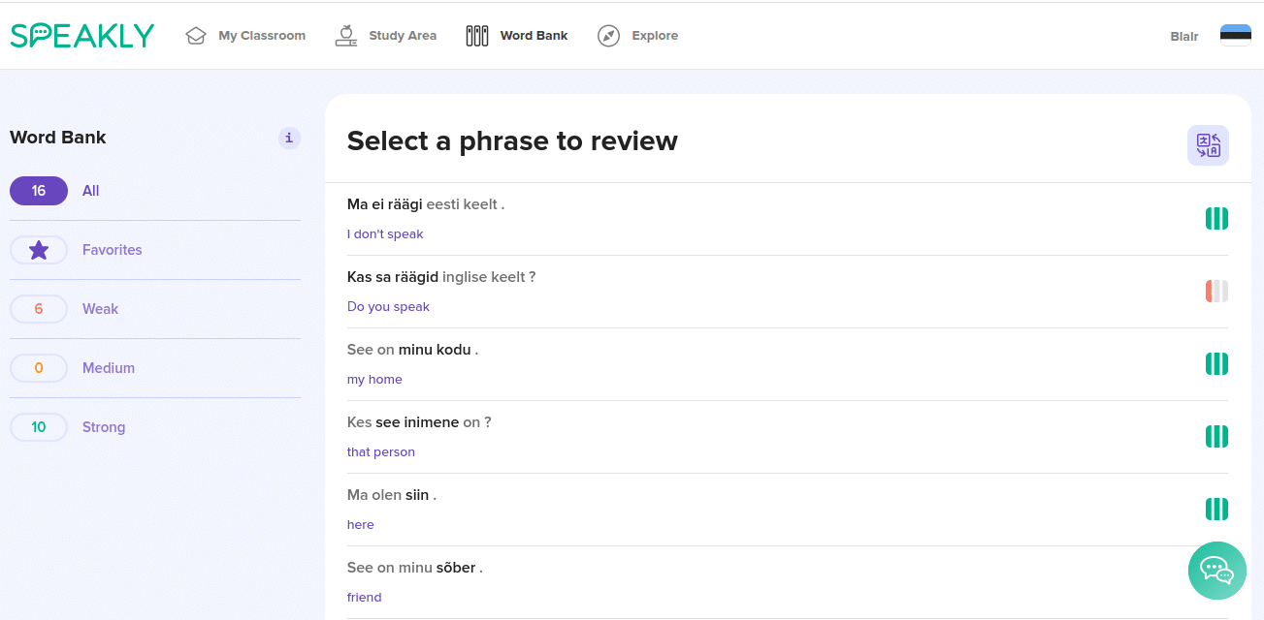Select phrase "Kas sa räägid inglise keelt"
Screen dimensions: 1264x620
tap(440, 277)
